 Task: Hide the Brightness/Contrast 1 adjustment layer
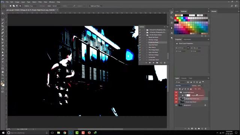(x=176, y=95)
